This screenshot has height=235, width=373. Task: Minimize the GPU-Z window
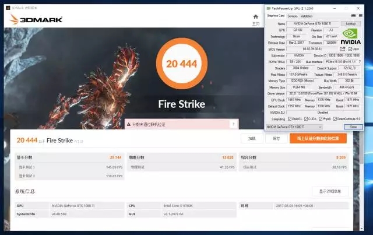pos(335,8)
